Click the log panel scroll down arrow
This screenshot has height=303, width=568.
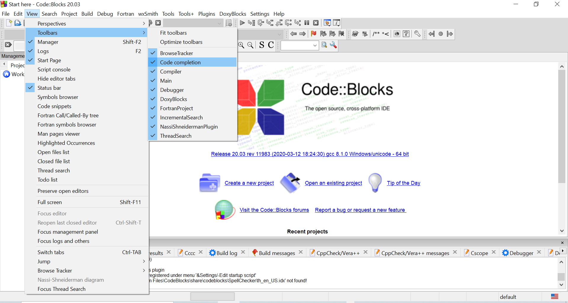561,285
